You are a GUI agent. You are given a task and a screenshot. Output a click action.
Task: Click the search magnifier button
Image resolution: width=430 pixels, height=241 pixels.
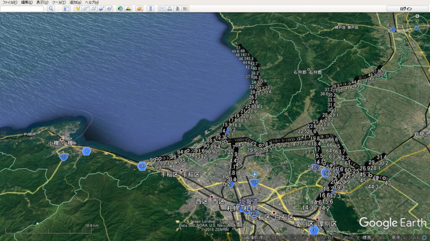[50, 9]
